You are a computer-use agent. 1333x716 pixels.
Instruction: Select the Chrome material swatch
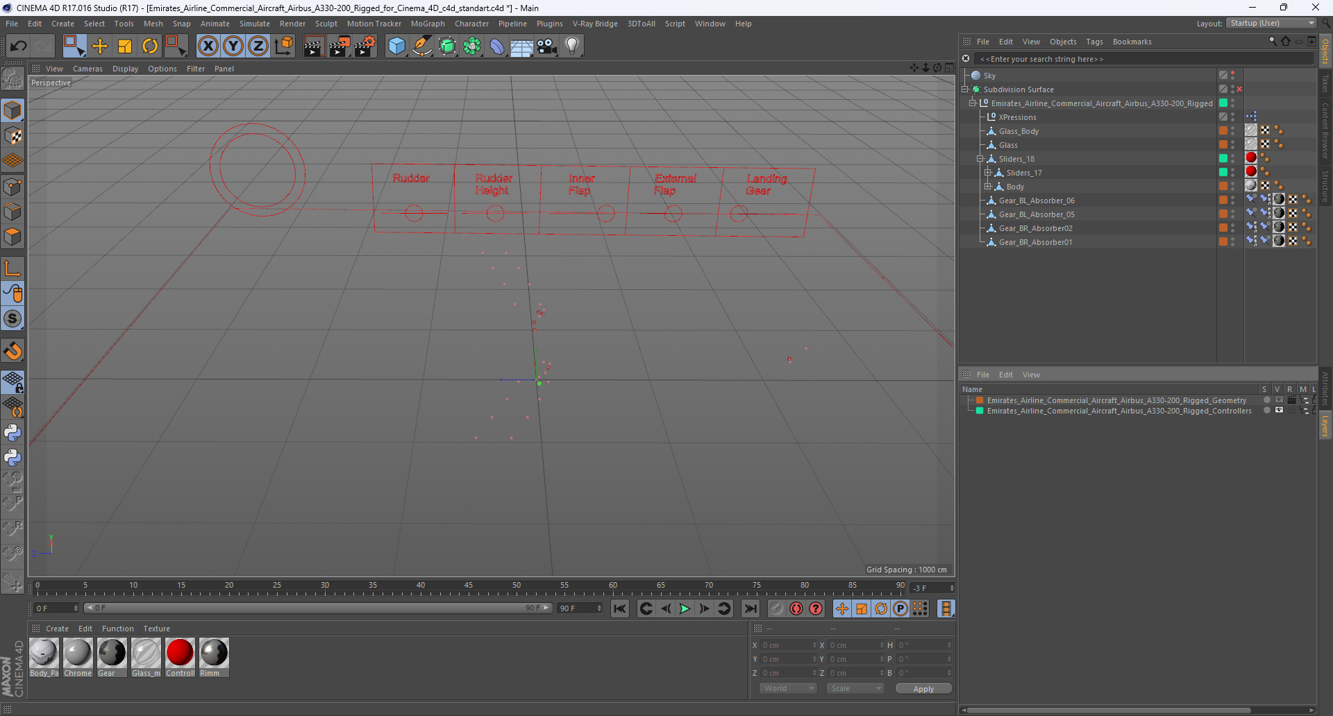tap(78, 657)
